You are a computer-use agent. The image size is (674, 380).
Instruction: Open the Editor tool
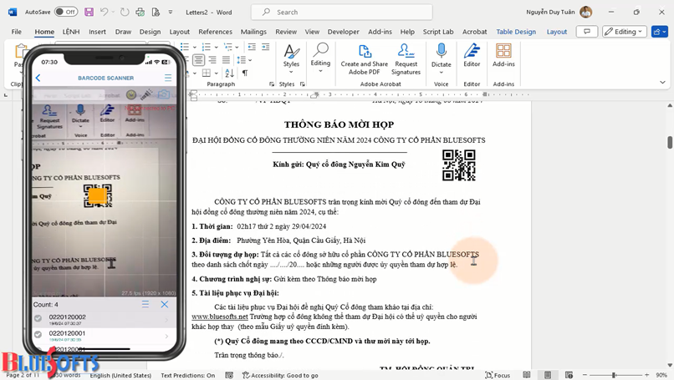click(x=472, y=55)
